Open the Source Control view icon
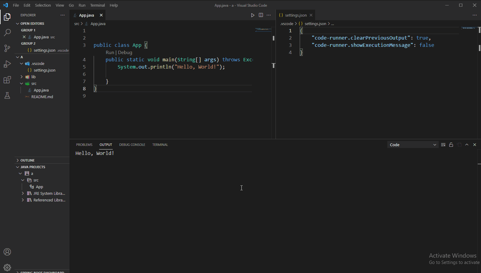 (7, 48)
